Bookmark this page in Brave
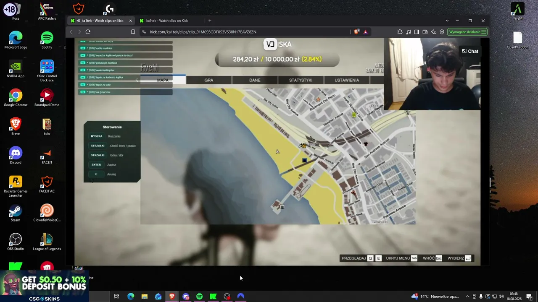This screenshot has width=538, height=302. click(133, 32)
